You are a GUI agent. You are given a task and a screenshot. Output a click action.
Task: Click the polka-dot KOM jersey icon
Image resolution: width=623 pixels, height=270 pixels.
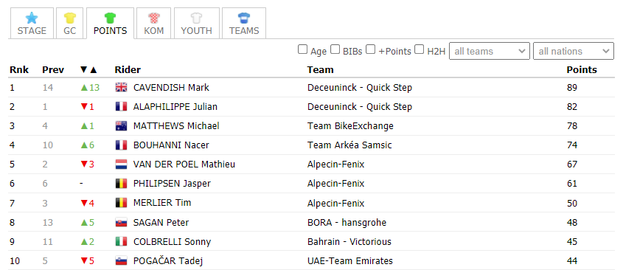pos(153,18)
